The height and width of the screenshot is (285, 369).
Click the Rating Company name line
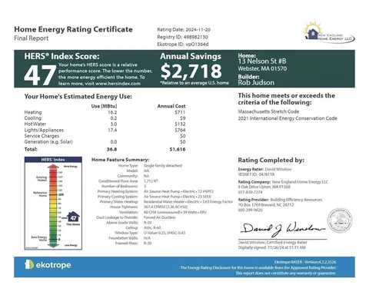[283, 182]
